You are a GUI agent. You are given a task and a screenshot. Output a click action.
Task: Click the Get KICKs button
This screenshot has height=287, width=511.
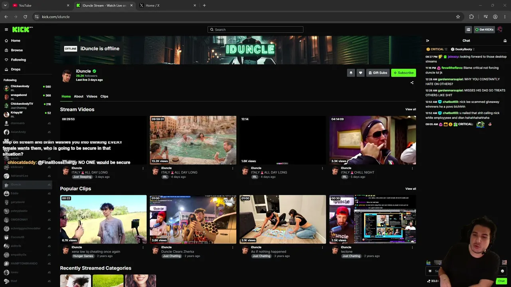click(x=484, y=29)
